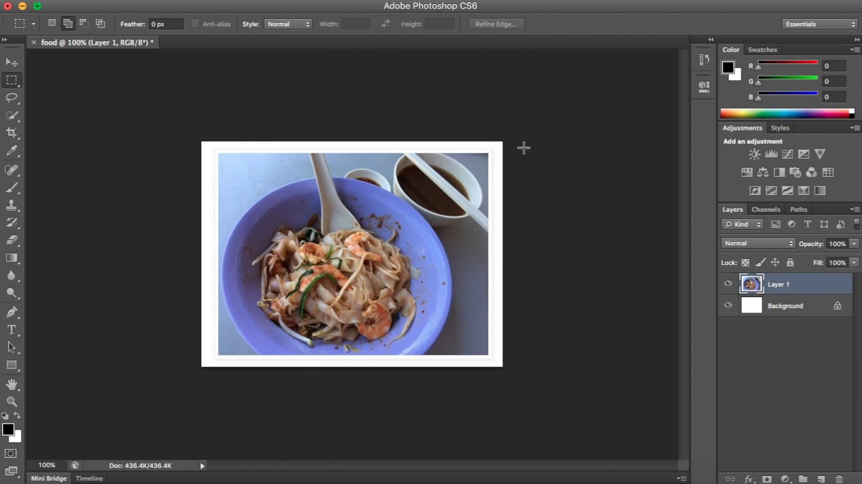This screenshot has width=862, height=484.
Task: Enable the Anti-alias checkbox
Action: [x=195, y=24]
